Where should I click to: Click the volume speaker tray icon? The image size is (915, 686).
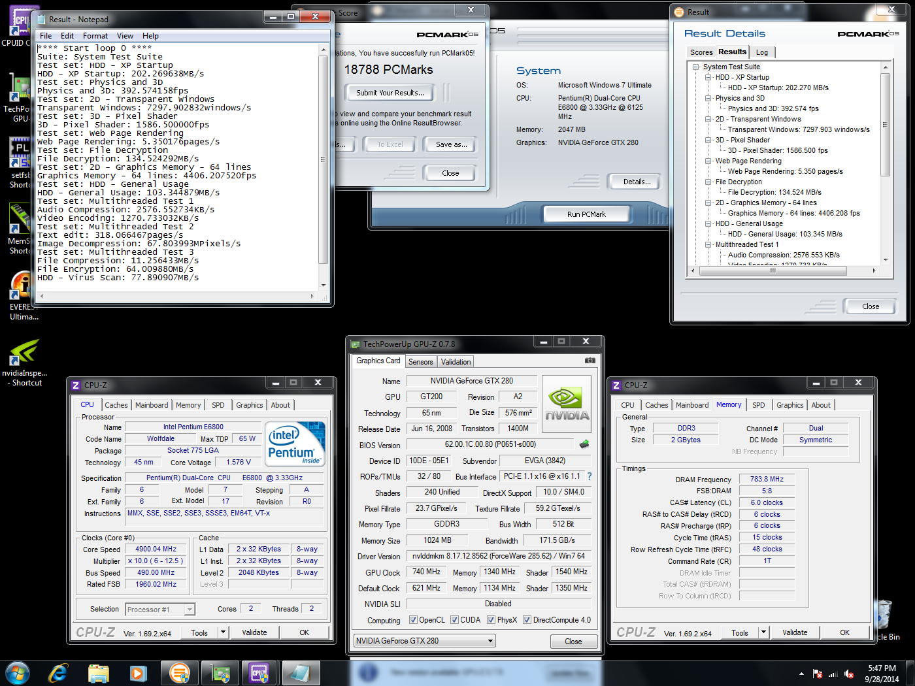coord(849,674)
